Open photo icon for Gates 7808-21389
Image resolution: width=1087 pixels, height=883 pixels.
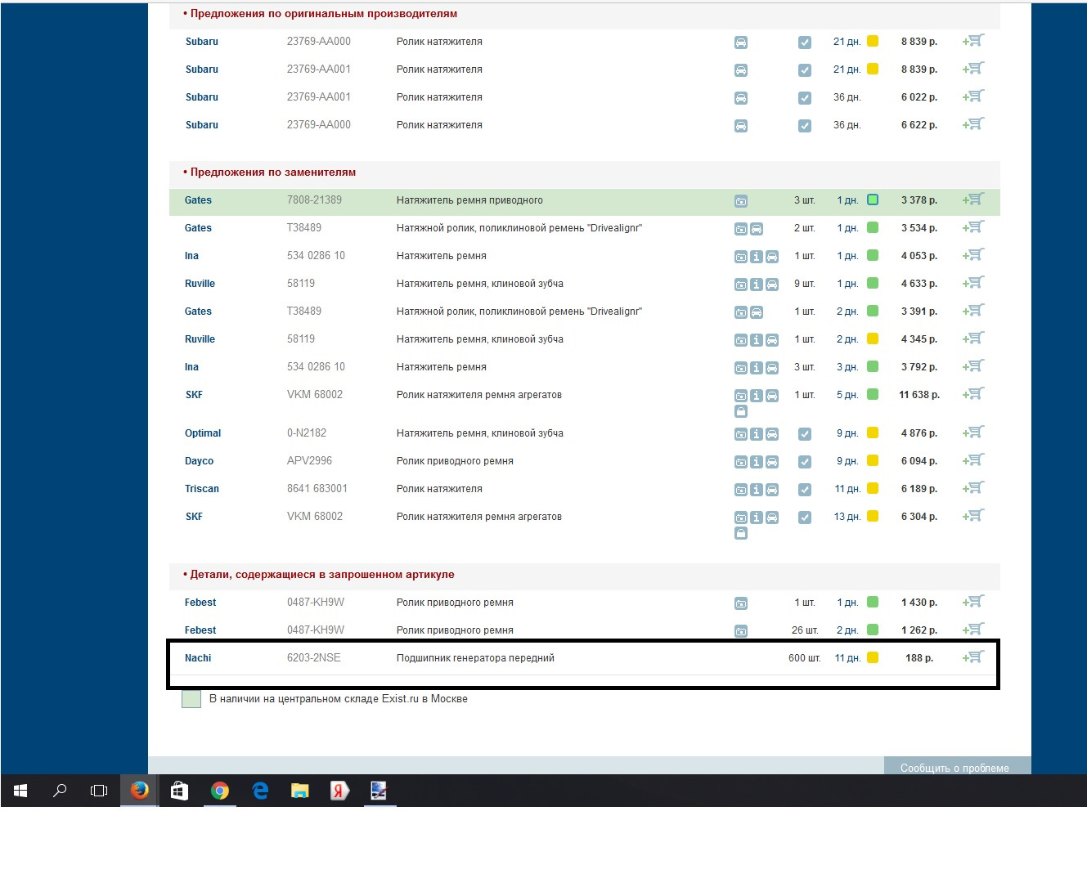741,201
